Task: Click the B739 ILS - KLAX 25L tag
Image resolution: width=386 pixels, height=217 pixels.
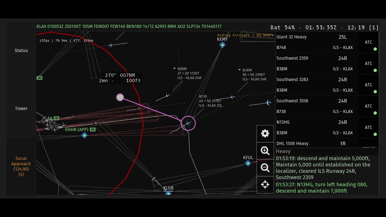Action: tap(210, 101)
